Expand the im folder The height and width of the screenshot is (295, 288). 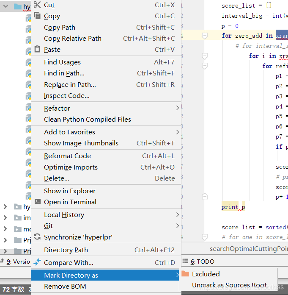coord(5,218)
